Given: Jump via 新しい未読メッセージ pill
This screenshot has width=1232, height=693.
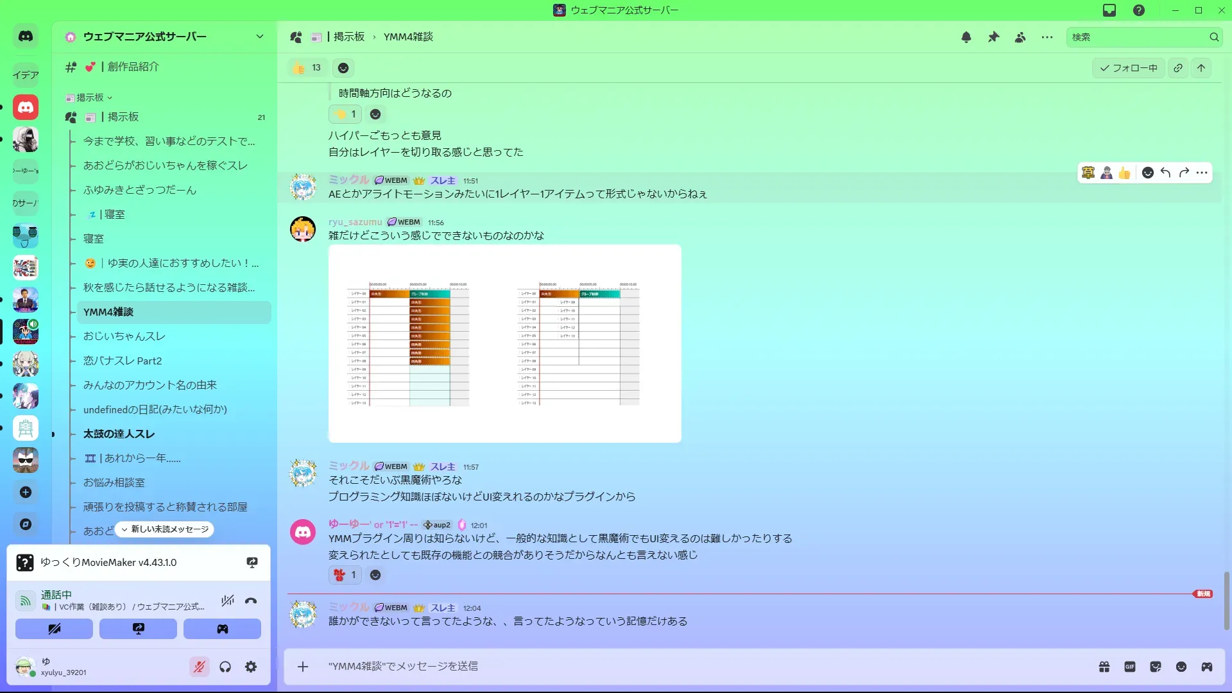Looking at the screenshot, I should 165,529.
